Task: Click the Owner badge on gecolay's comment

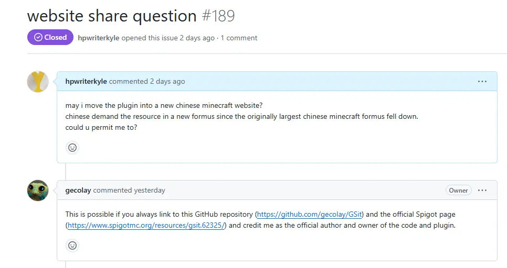Action: (458, 191)
